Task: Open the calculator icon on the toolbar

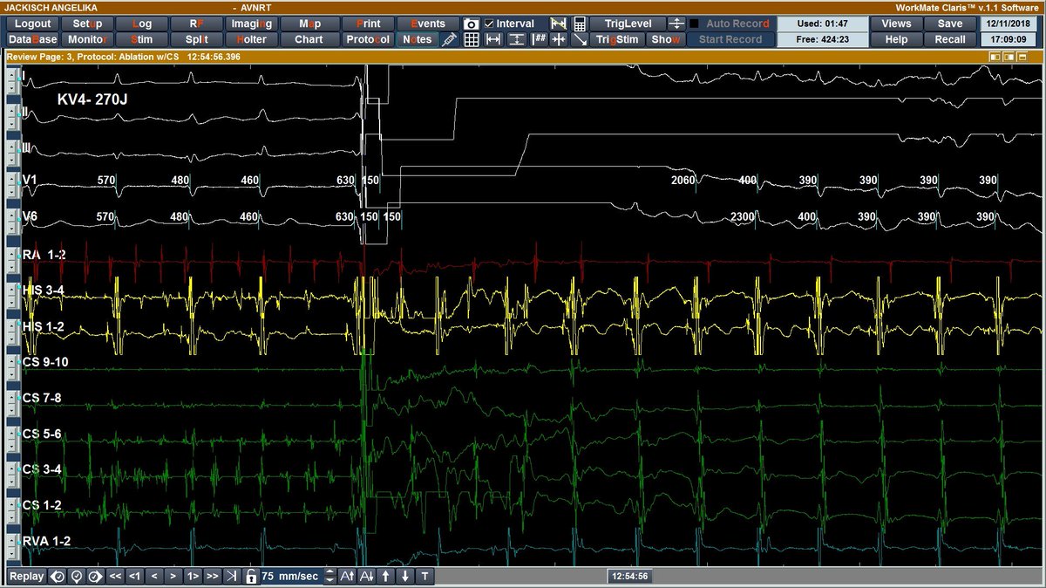Action: tap(580, 24)
